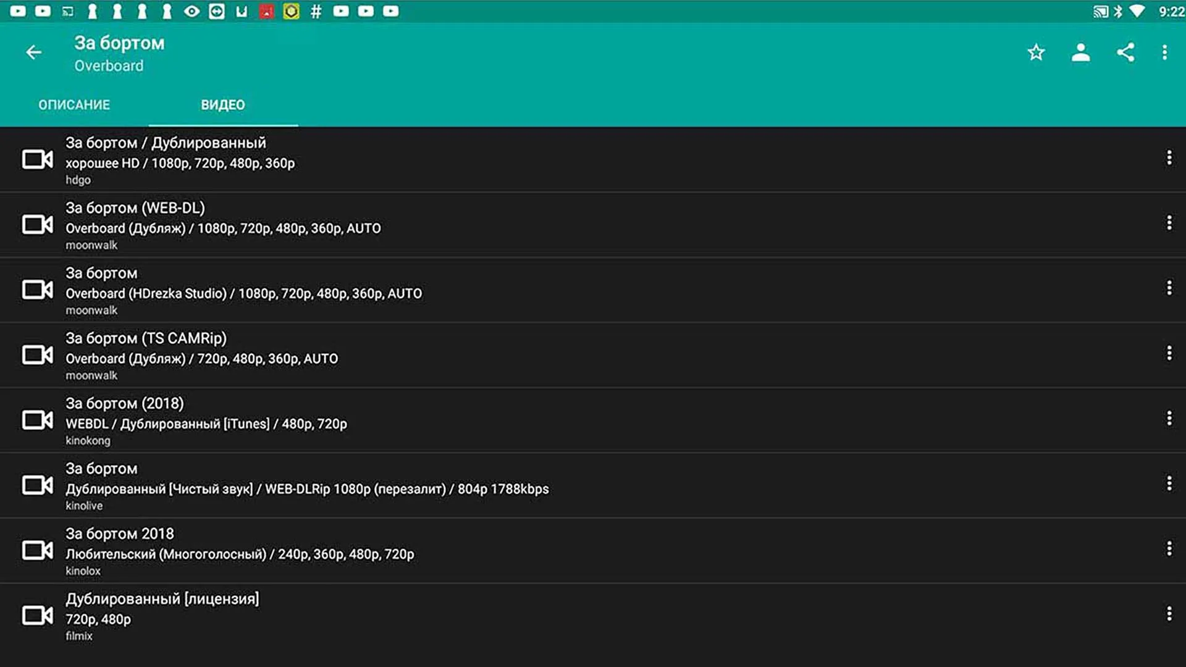The height and width of the screenshot is (667, 1186).
Task: Tap the share icon in header
Action: point(1125,52)
